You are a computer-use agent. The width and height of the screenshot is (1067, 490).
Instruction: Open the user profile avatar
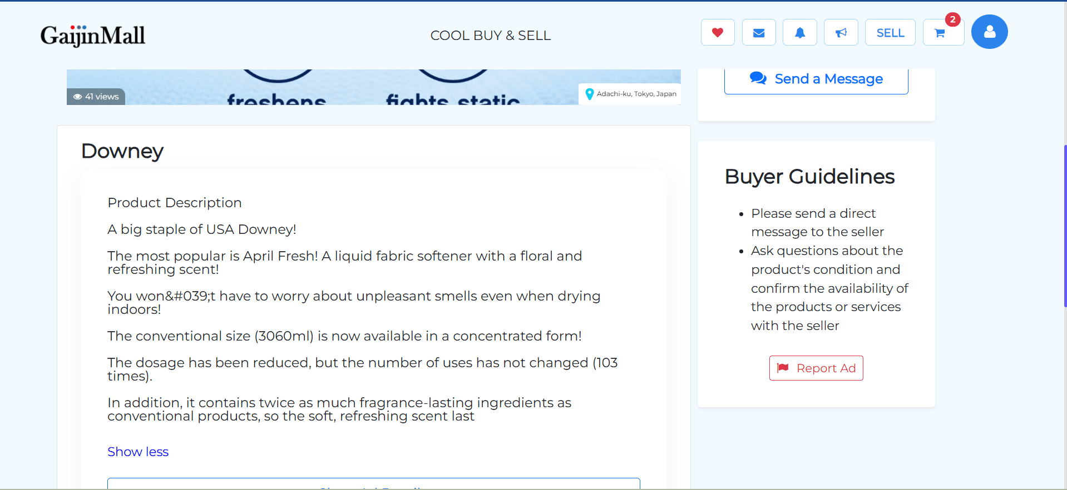(x=989, y=32)
